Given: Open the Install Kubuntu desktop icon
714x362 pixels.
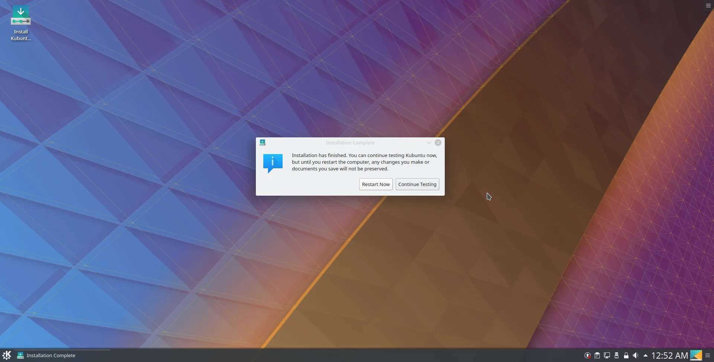Looking at the screenshot, I should pos(21,23).
